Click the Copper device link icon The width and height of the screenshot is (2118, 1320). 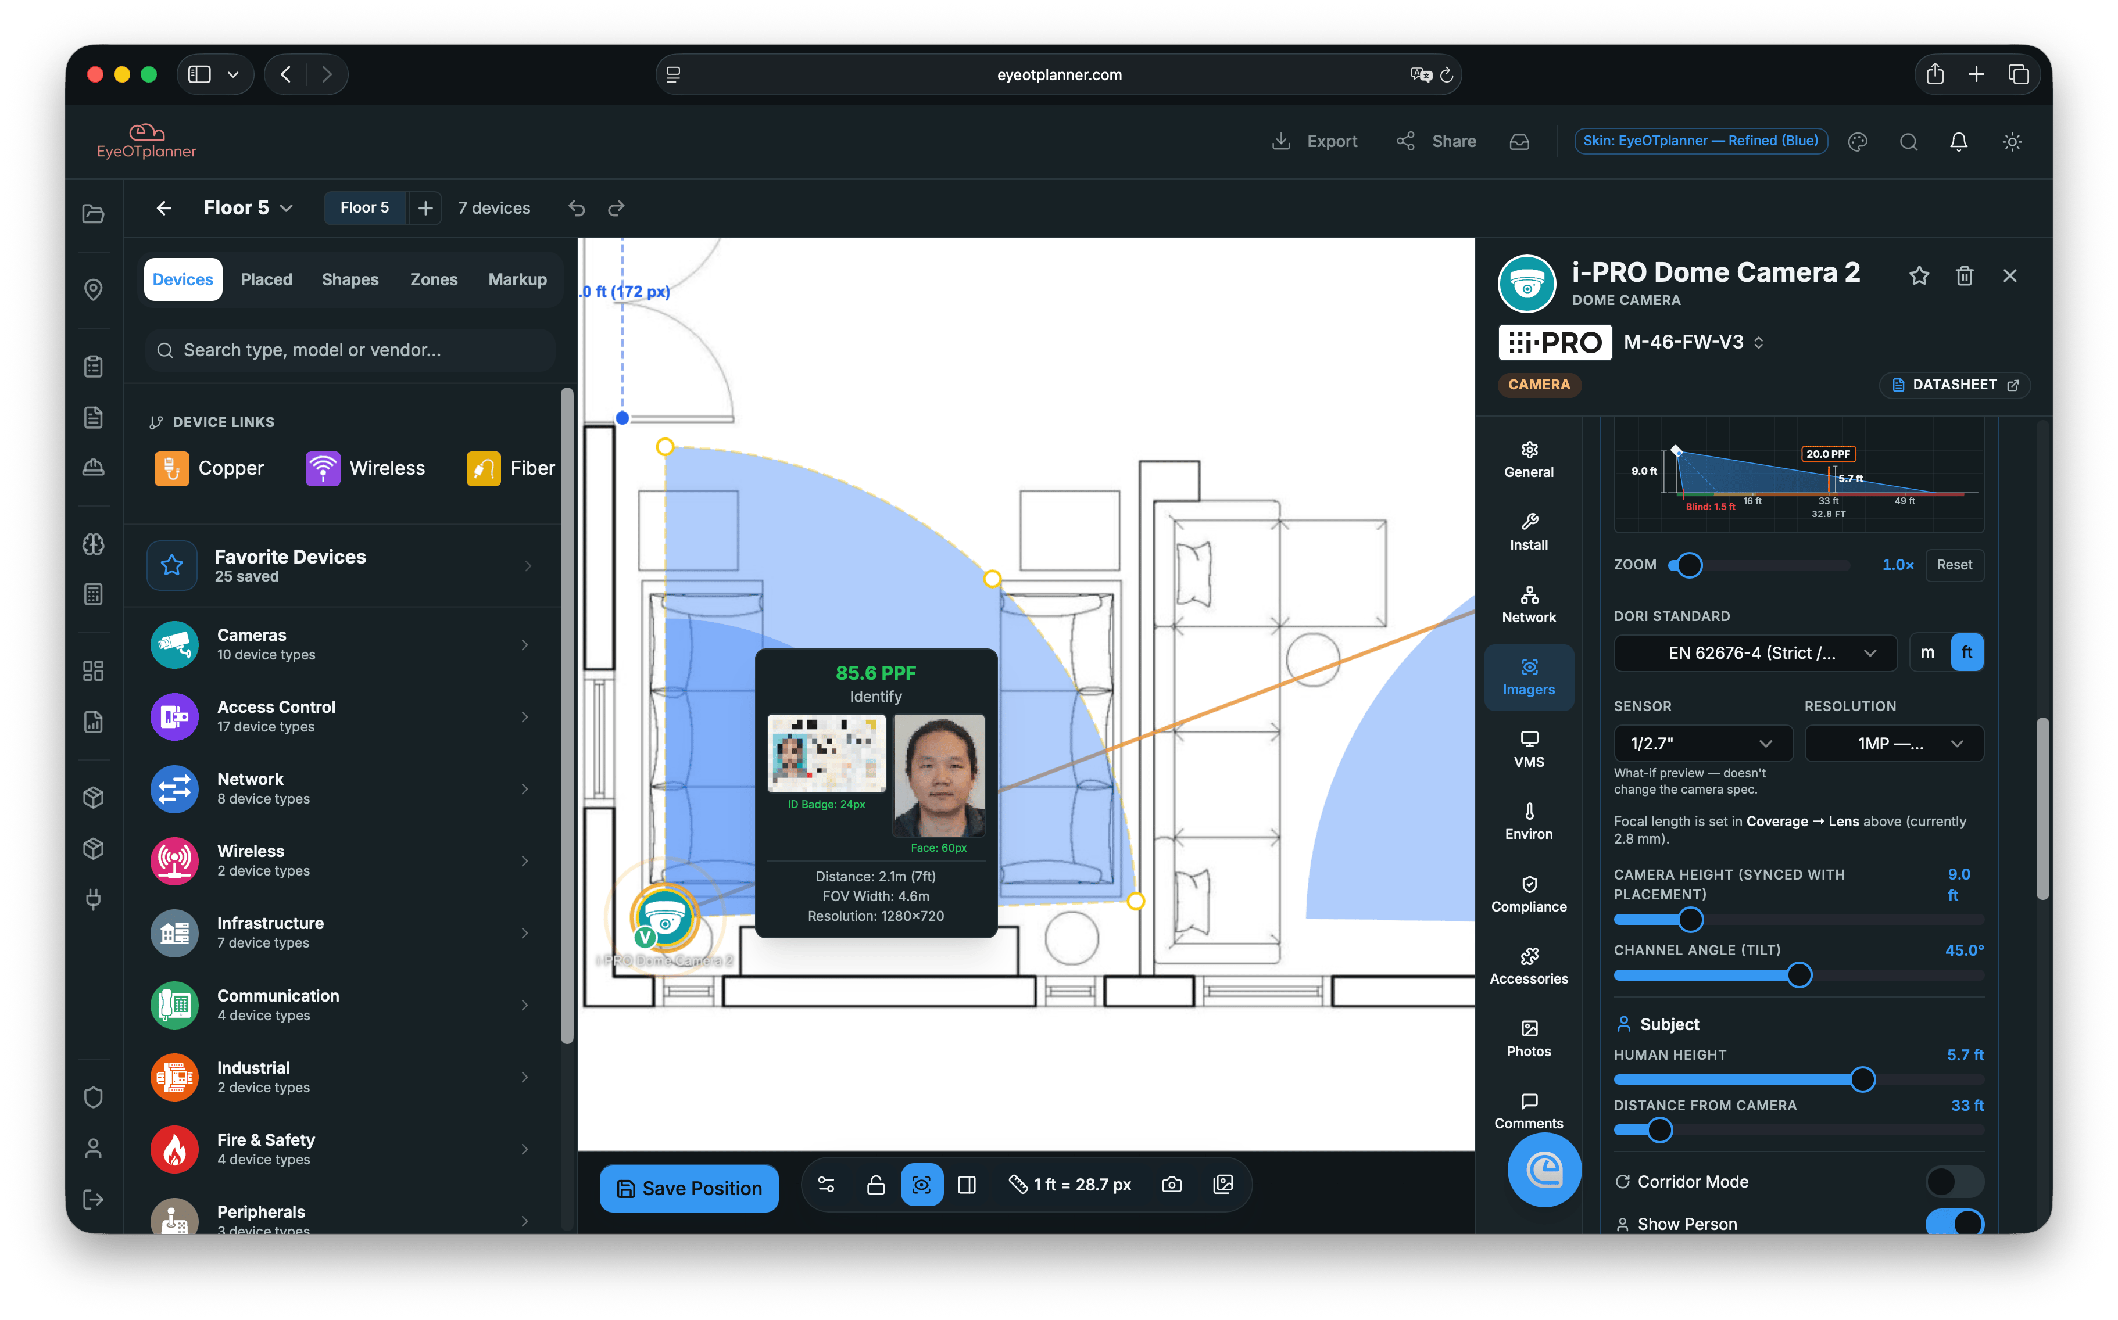[x=171, y=468]
